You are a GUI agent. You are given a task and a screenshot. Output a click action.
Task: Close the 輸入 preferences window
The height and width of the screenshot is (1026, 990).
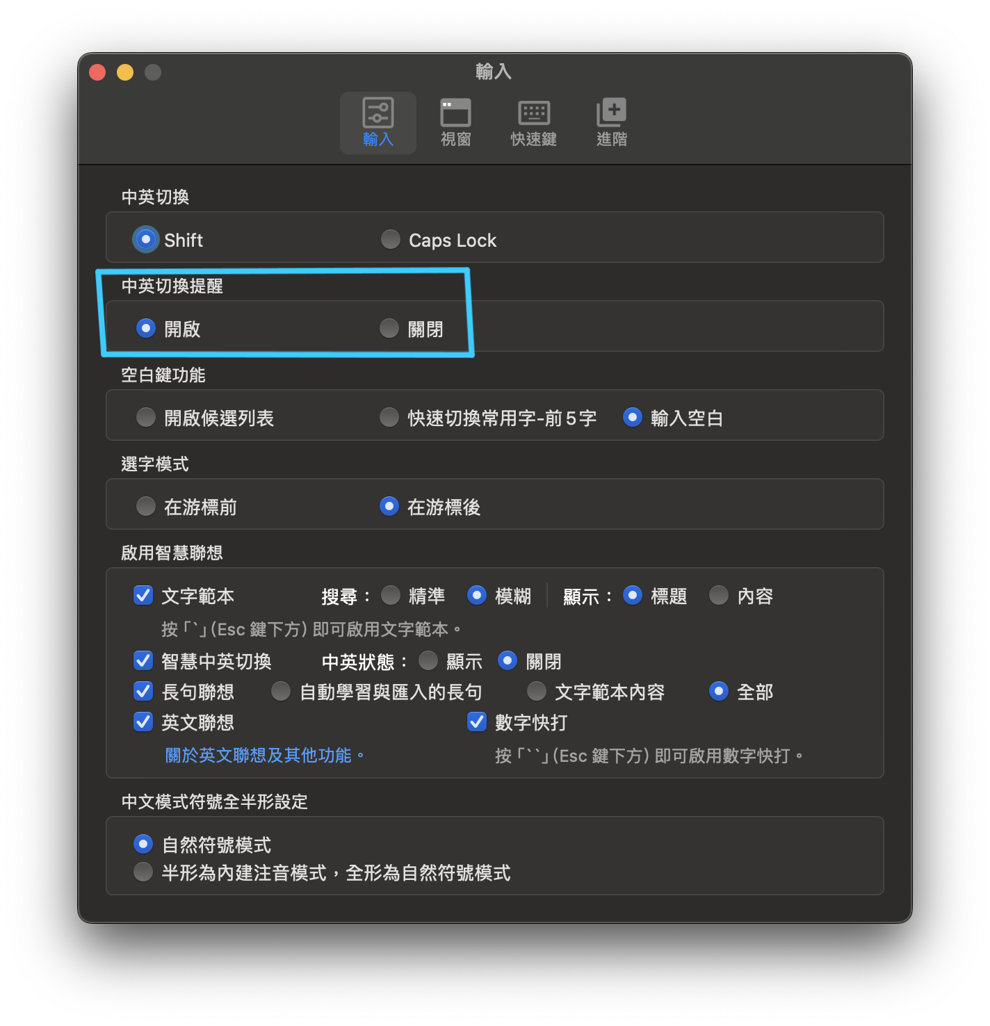(97, 72)
